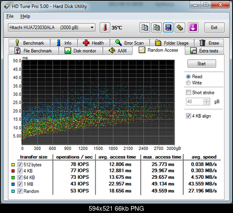Click the green 64 KB color swatch
This screenshot has width=233, height=213.
pos(13,178)
